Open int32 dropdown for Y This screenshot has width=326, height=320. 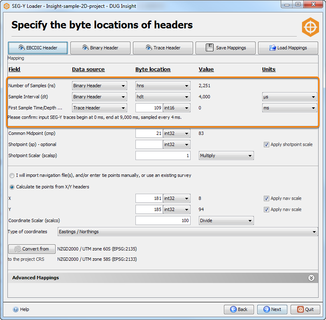pos(177,209)
